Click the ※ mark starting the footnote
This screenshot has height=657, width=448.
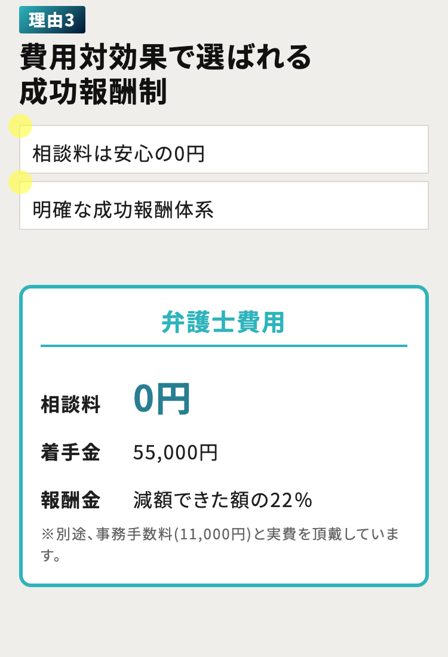[x=47, y=534]
